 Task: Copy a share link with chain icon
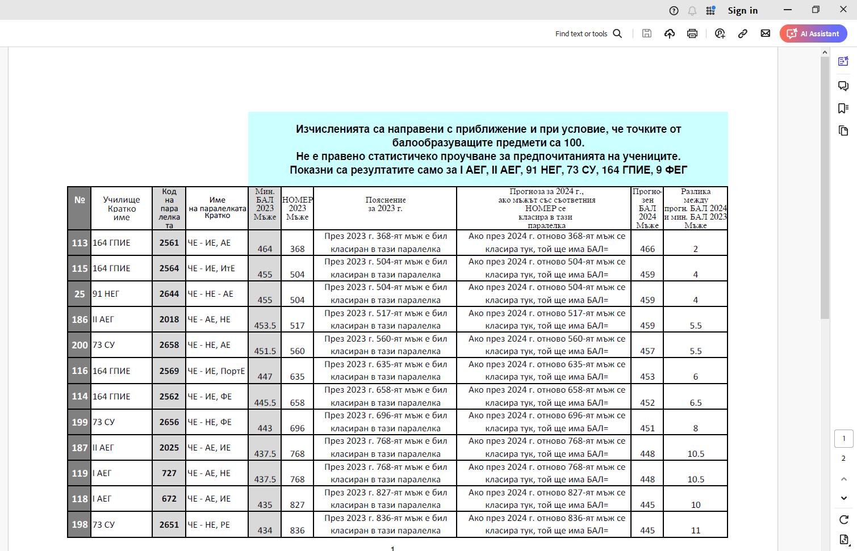pos(742,33)
